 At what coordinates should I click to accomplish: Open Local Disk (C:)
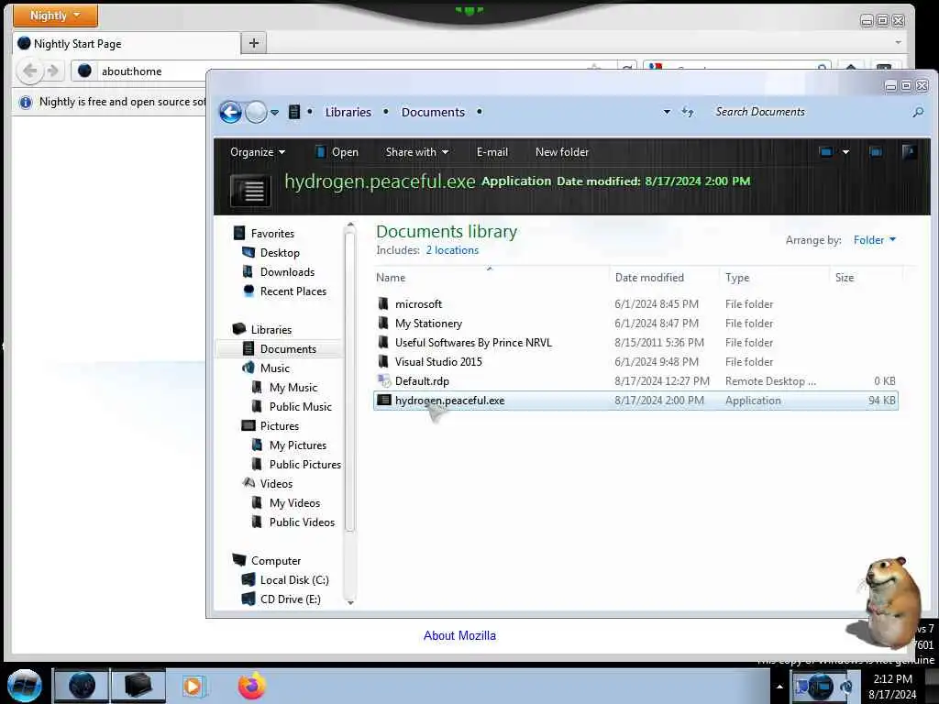(x=294, y=580)
